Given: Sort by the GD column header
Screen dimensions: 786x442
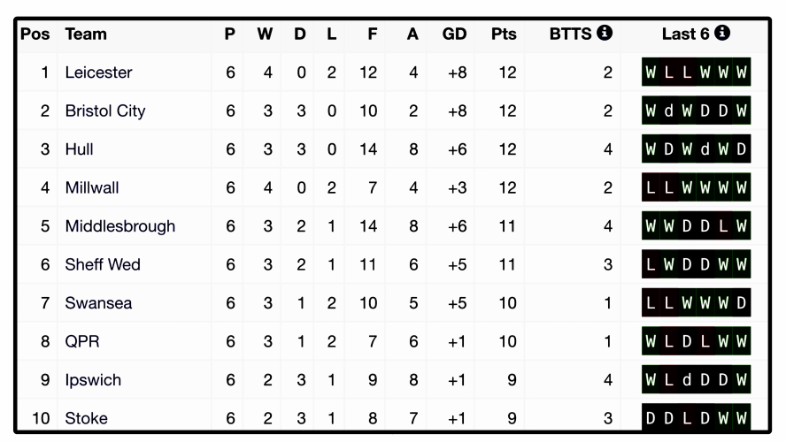Looking at the screenshot, I should point(454,34).
